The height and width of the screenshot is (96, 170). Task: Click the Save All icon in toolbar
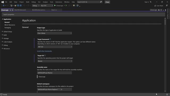point(21,6)
